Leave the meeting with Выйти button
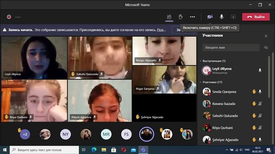275x154 pixels. click(256, 17)
